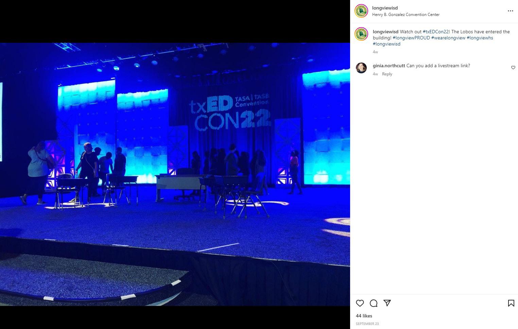The width and height of the screenshot is (518, 329).
Task: Open the #txEDCon22 hashtag
Action: [436, 32]
